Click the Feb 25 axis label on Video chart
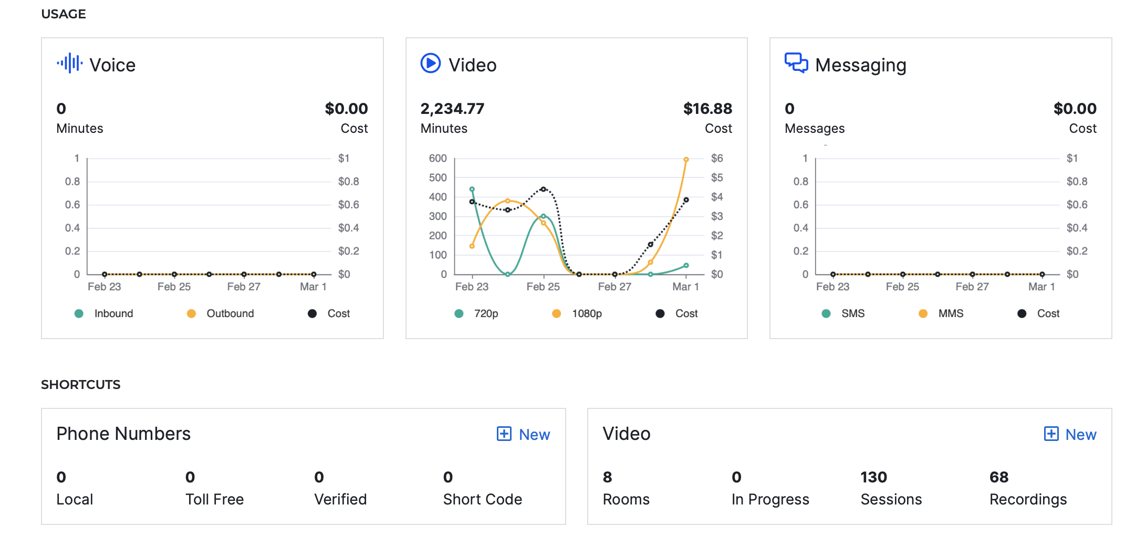 pos(543,287)
